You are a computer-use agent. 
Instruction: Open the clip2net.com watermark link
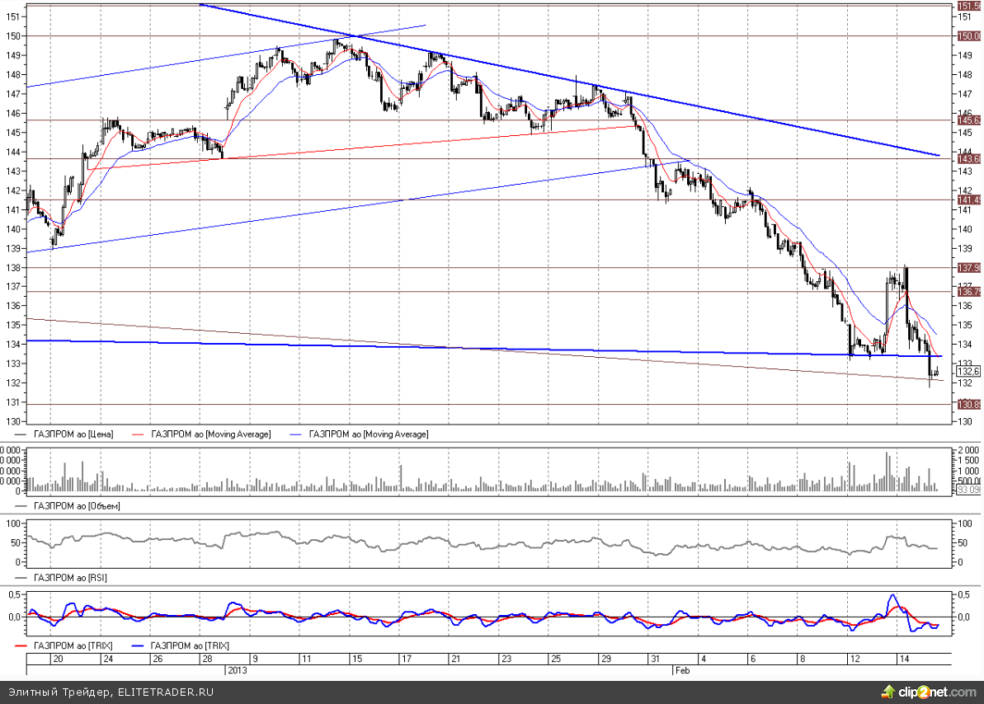coord(936,691)
